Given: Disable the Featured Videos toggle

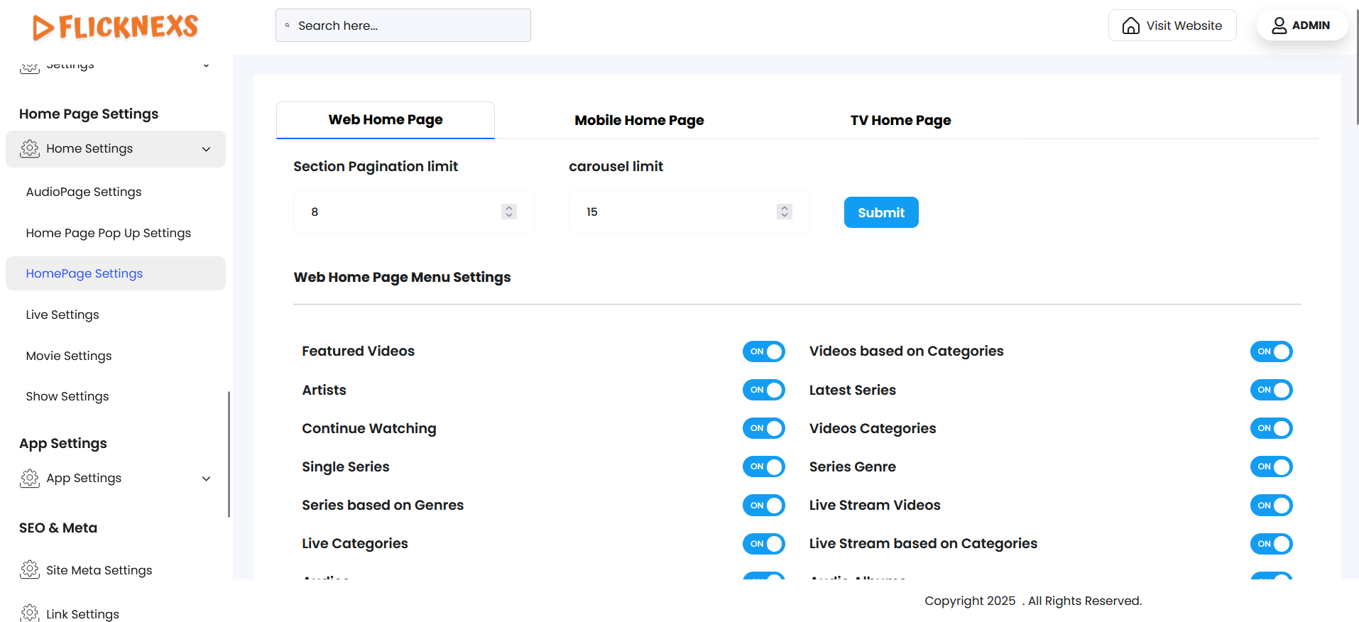Looking at the screenshot, I should pyautogui.click(x=763, y=351).
